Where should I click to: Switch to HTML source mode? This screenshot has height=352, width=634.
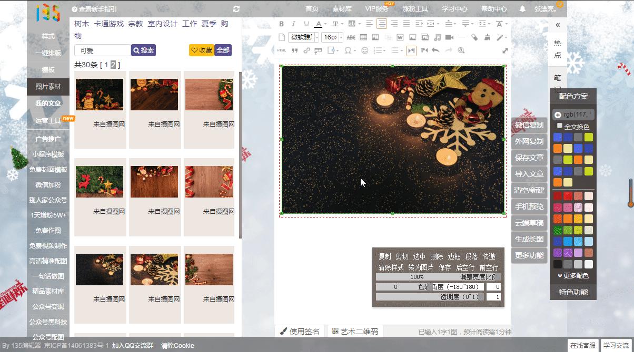click(x=281, y=50)
